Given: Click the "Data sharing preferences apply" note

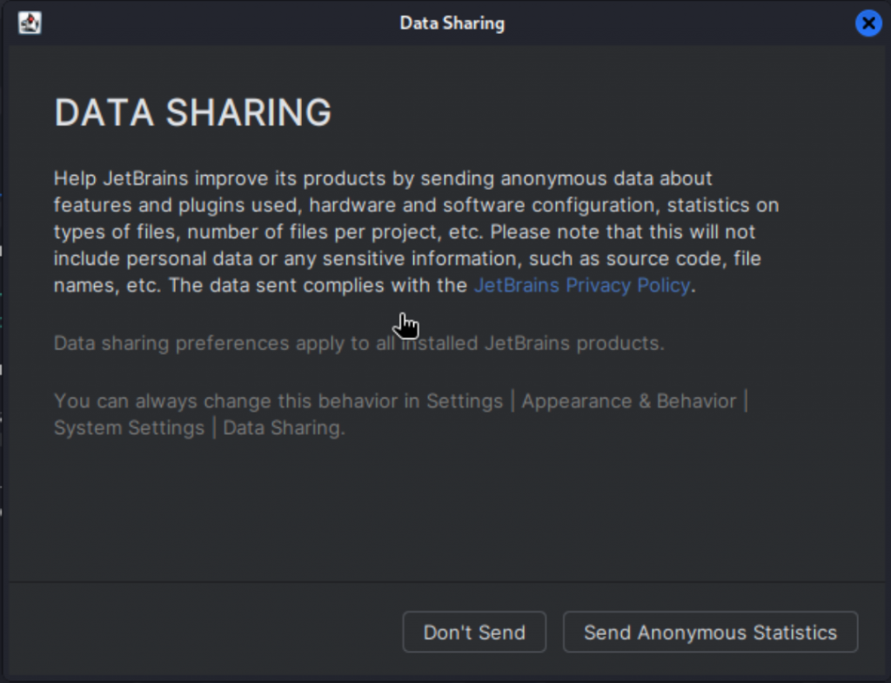Looking at the screenshot, I should coord(358,343).
